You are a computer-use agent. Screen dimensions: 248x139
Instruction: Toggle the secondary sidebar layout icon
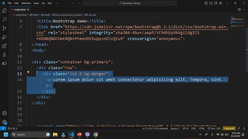(x=216, y=3)
